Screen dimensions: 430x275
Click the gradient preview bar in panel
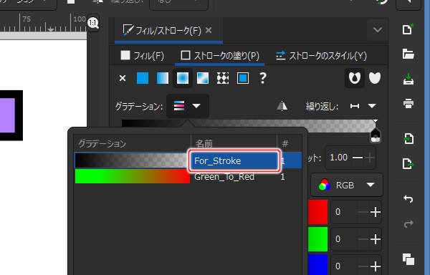coord(248,123)
